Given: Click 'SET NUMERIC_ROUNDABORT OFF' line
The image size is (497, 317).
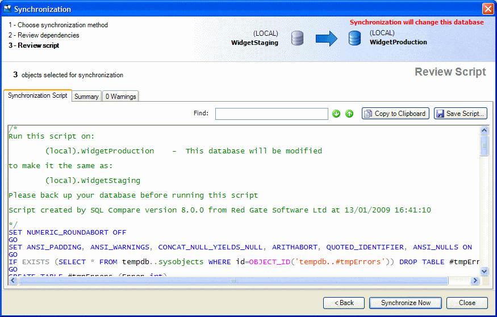Looking at the screenshot, I should [x=68, y=232].
